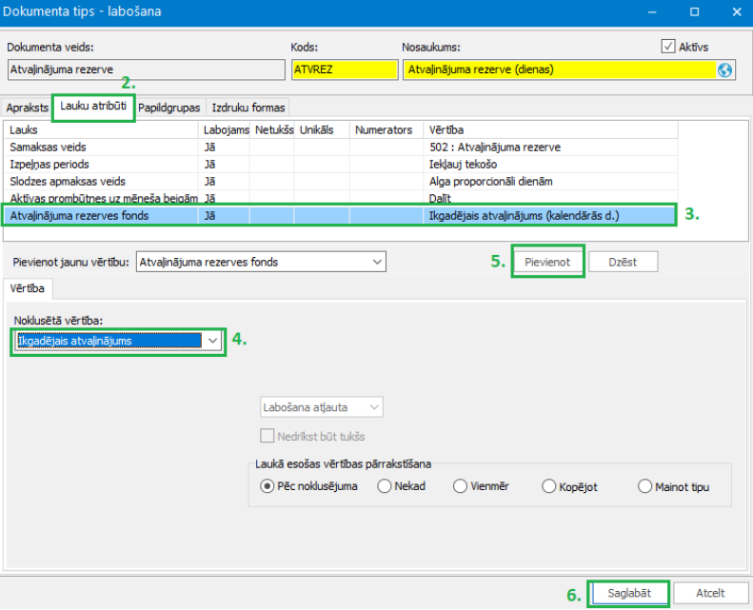The height and width of the screenshot is (610, 753).
Task: Select the Slodzes apmaksas veids row
Action: click(x=341, y=182)
